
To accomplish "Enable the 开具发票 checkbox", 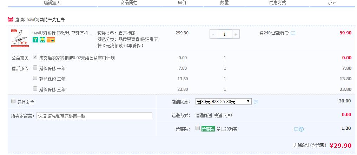I will pos(13,101).
